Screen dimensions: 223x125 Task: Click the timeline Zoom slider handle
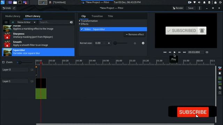coord(20,62)
